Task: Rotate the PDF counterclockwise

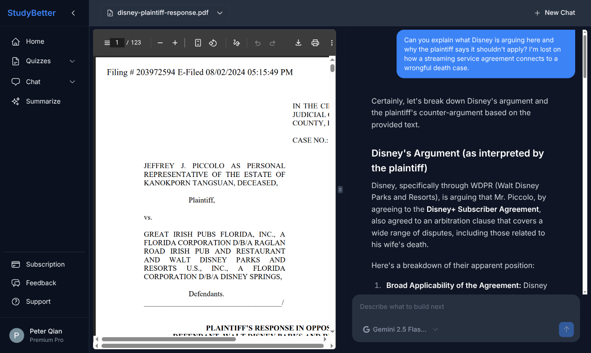Action: coord(213,43)
